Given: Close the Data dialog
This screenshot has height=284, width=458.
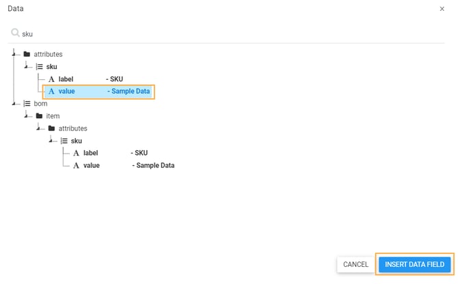Looking at the screenshot, I should (442, 8).
